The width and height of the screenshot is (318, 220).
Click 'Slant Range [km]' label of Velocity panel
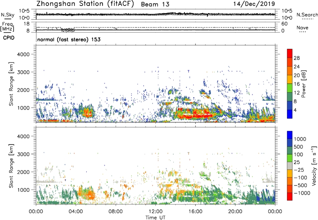click(x=11, y=166)
